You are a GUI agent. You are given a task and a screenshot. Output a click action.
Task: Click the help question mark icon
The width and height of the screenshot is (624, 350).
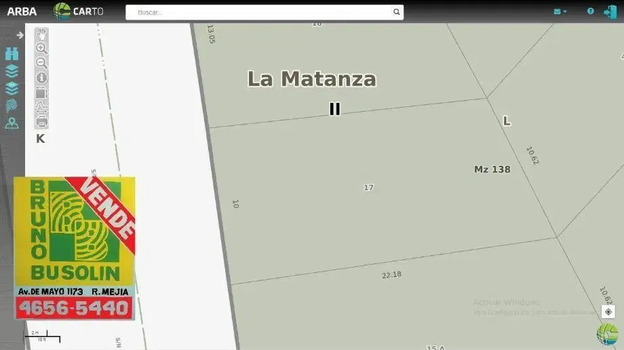tap(591, 11)
